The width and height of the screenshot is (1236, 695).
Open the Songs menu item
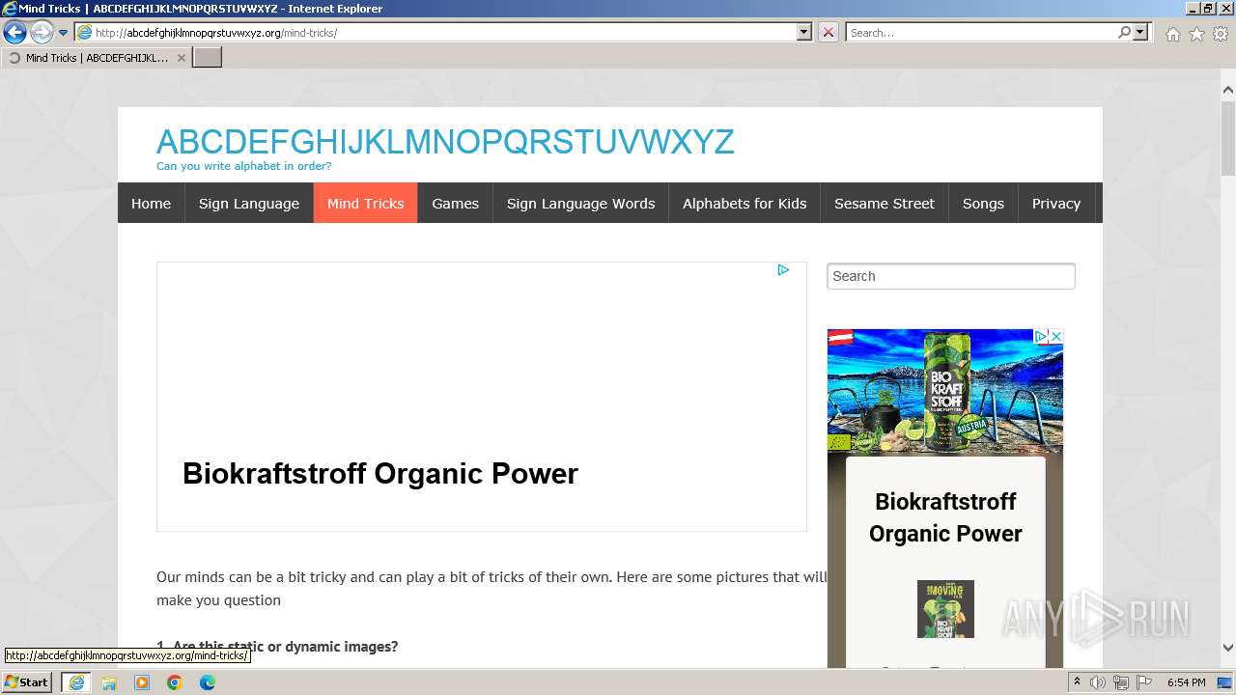(x=983, y=203)
